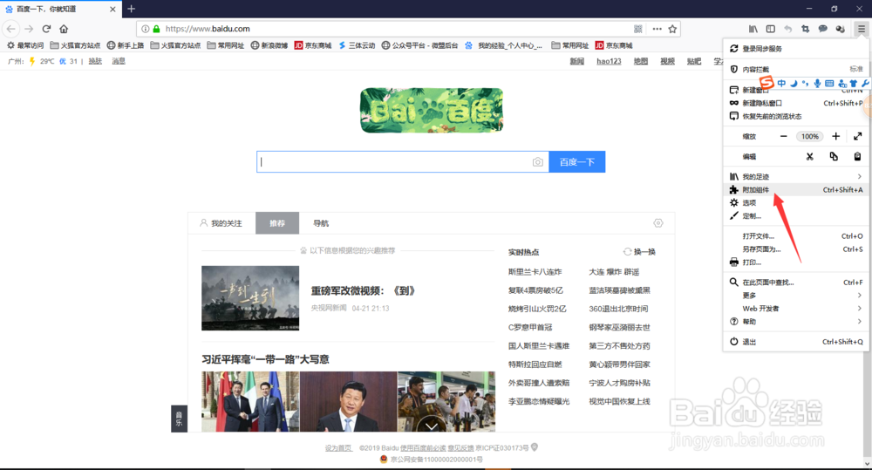
Task: Expand 我的足迹 library submenu
Action: pos(796,176)
